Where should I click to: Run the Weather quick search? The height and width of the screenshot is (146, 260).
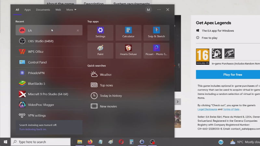[x=129, y=74]
